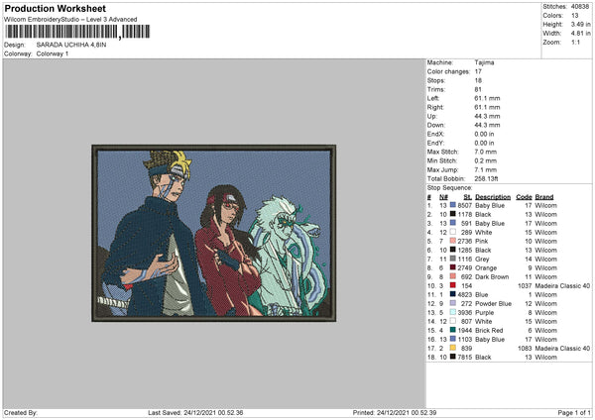Image resolution: width=595 pixels, height=420 pixels.
Task: Select the Pink swatch in stop 5
Action: click(x=453, y=241)
